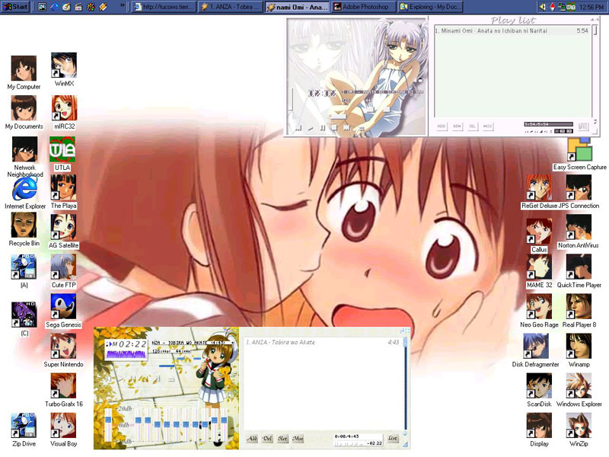Click the Msc button in the ANZA playlist
Viewport: 609px width, 457px height.
(298, 439)
